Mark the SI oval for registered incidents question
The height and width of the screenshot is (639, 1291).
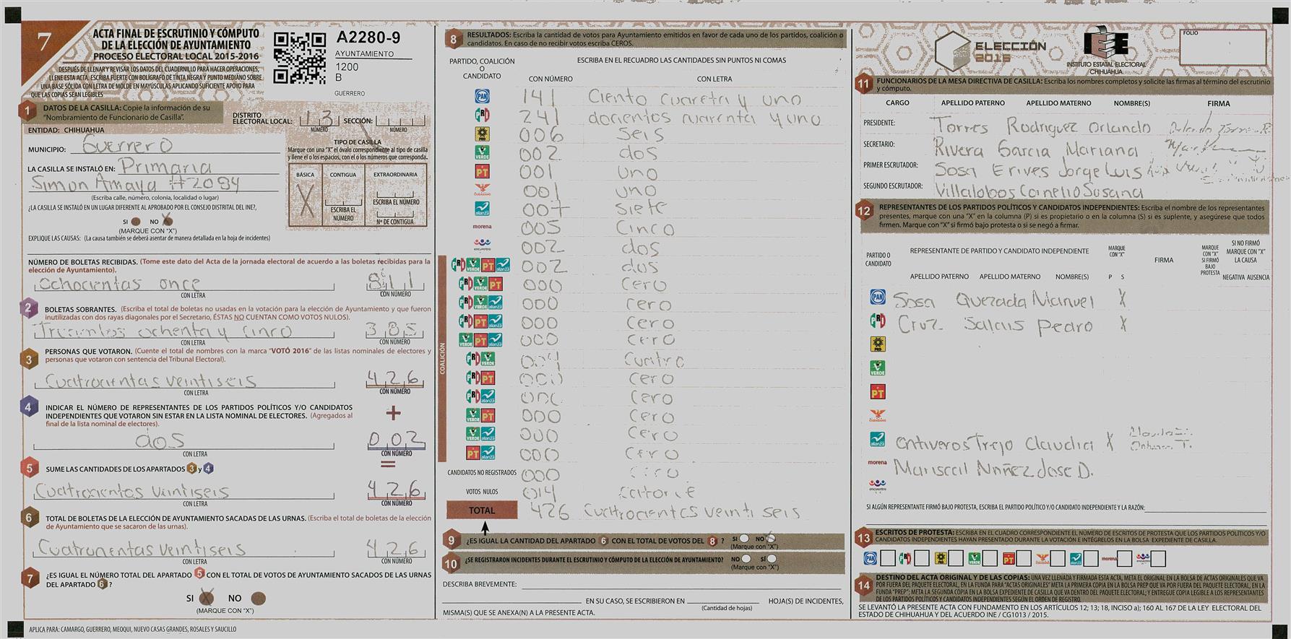click(x=772, y=559)
